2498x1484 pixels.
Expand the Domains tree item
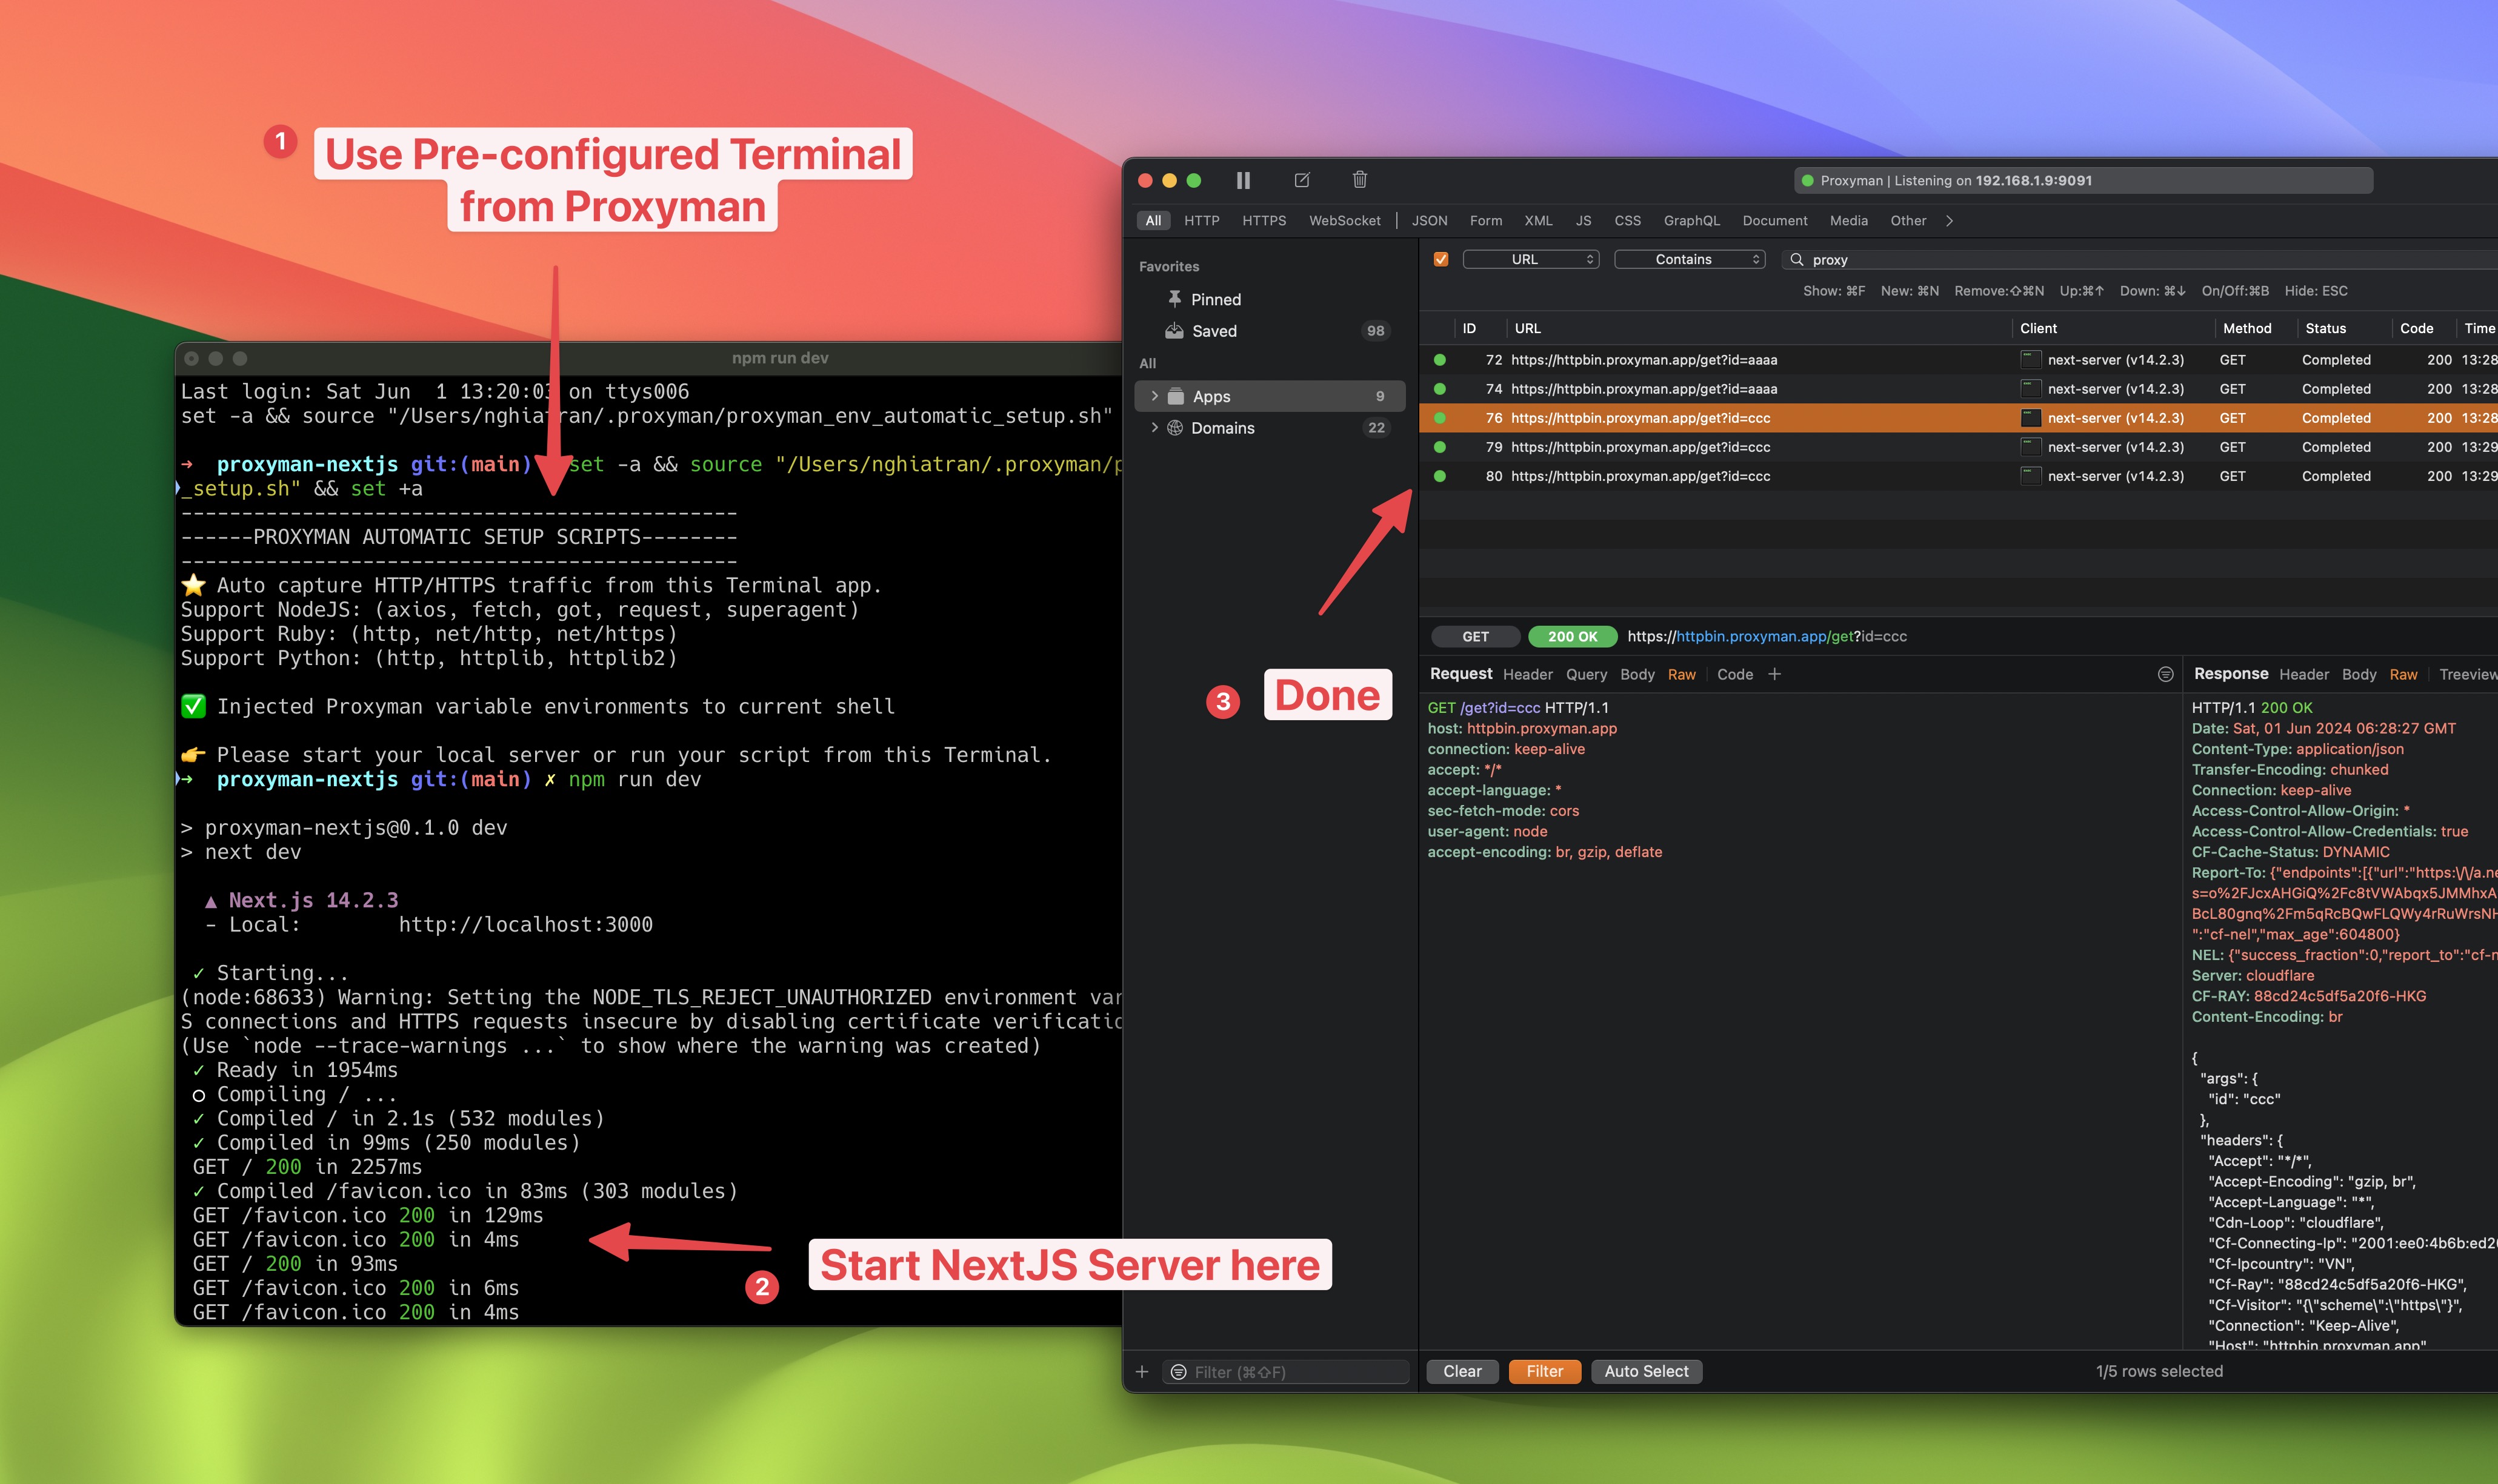(1153, 427)
